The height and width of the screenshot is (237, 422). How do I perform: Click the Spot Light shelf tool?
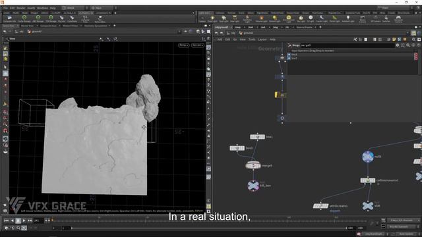224,19
